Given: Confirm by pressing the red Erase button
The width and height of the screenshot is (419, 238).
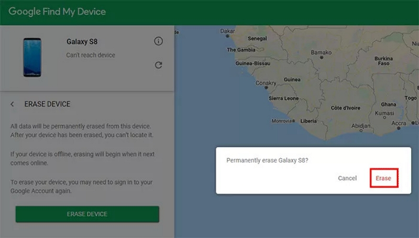Looking at the screenshot, I should (383, 178).
